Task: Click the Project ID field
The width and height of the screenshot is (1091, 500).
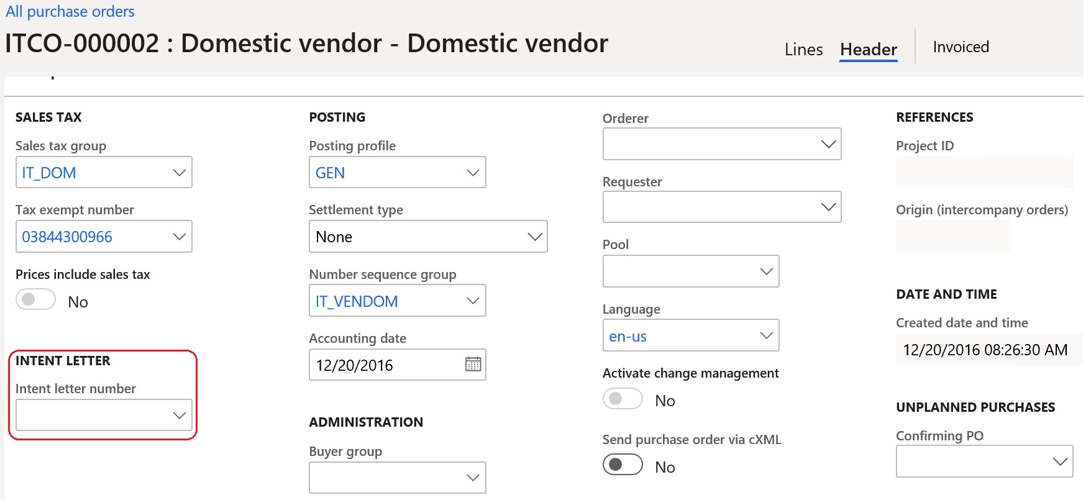Action: (984, 172)
